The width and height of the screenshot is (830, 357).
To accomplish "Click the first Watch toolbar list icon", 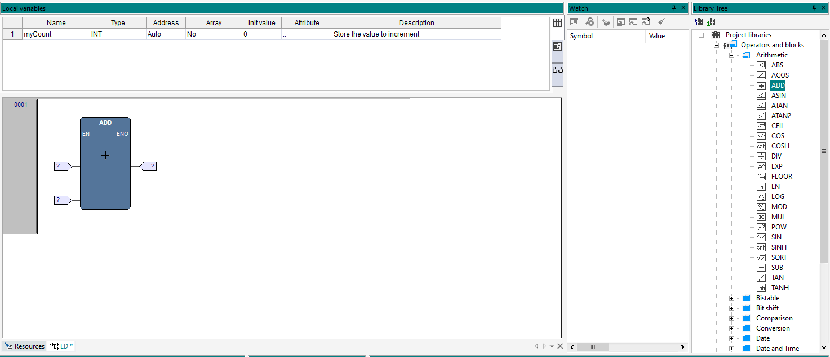I will point(574,22).
